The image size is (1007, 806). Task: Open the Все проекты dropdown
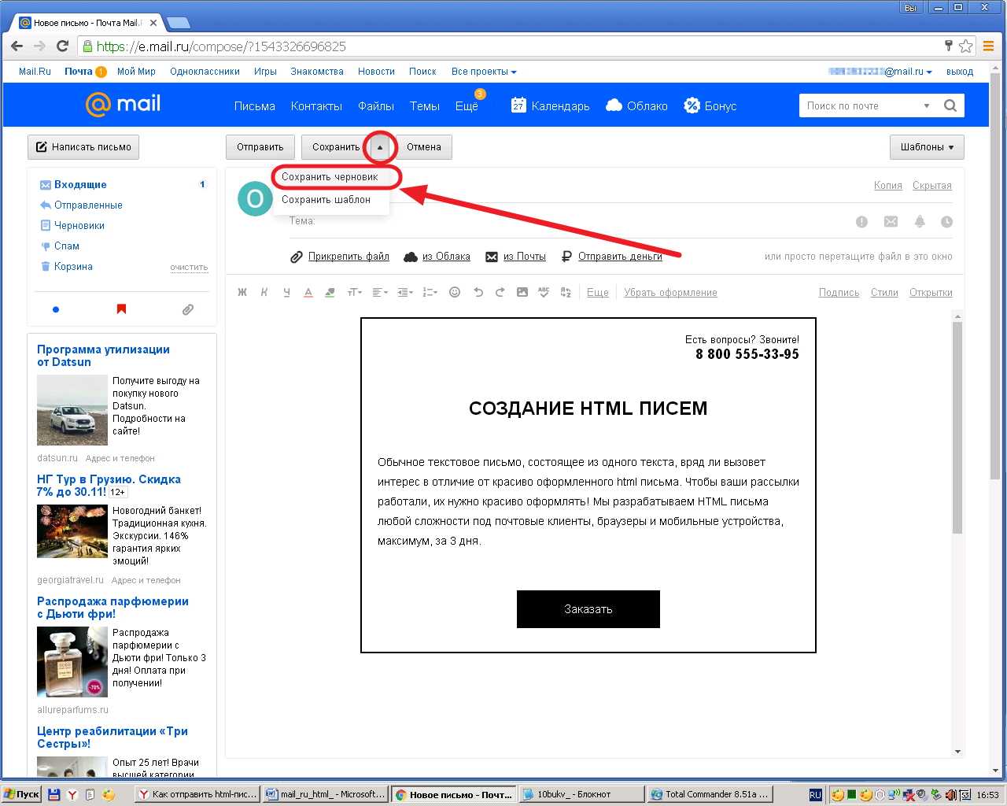(483, 72)
